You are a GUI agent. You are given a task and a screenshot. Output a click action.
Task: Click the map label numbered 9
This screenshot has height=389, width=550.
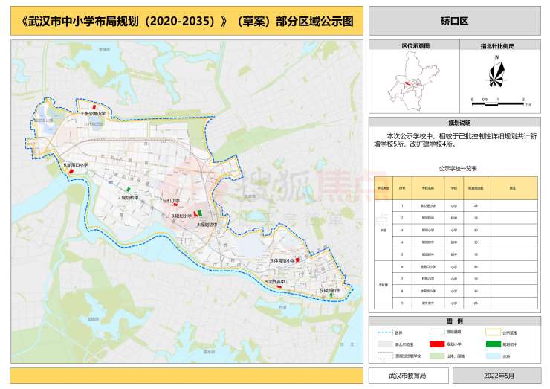275,282
